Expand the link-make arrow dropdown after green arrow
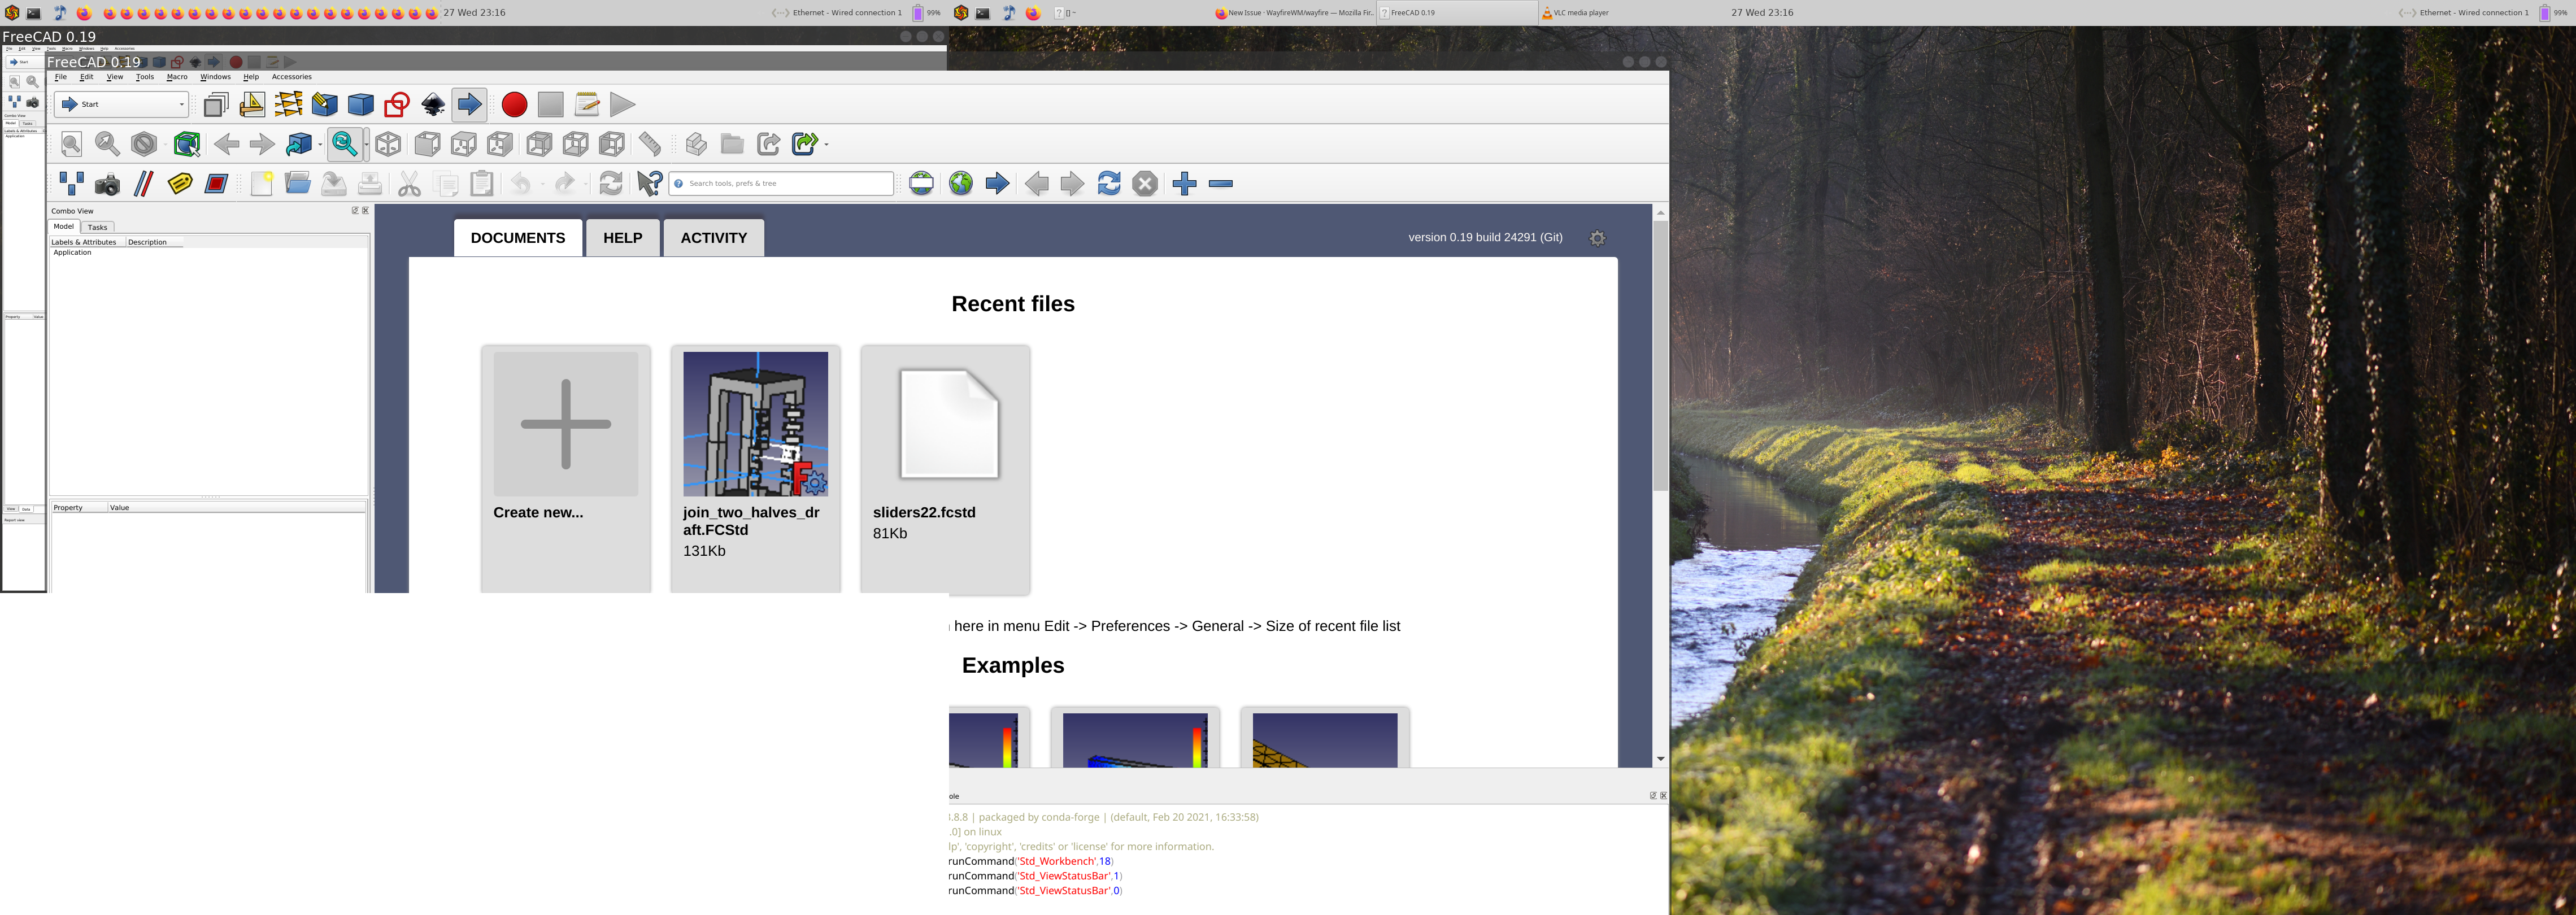Screen dimensions: 2576x915 827,144
